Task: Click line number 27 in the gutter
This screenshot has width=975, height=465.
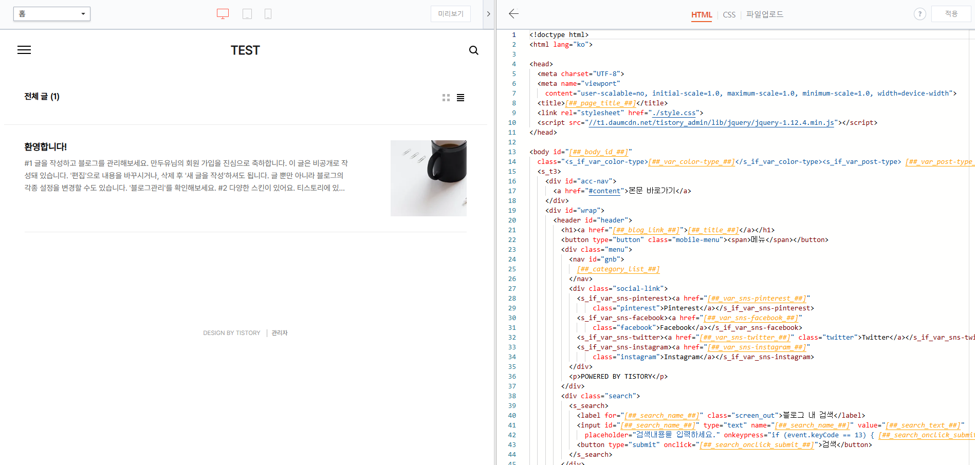Action: [x=512, y=289]
